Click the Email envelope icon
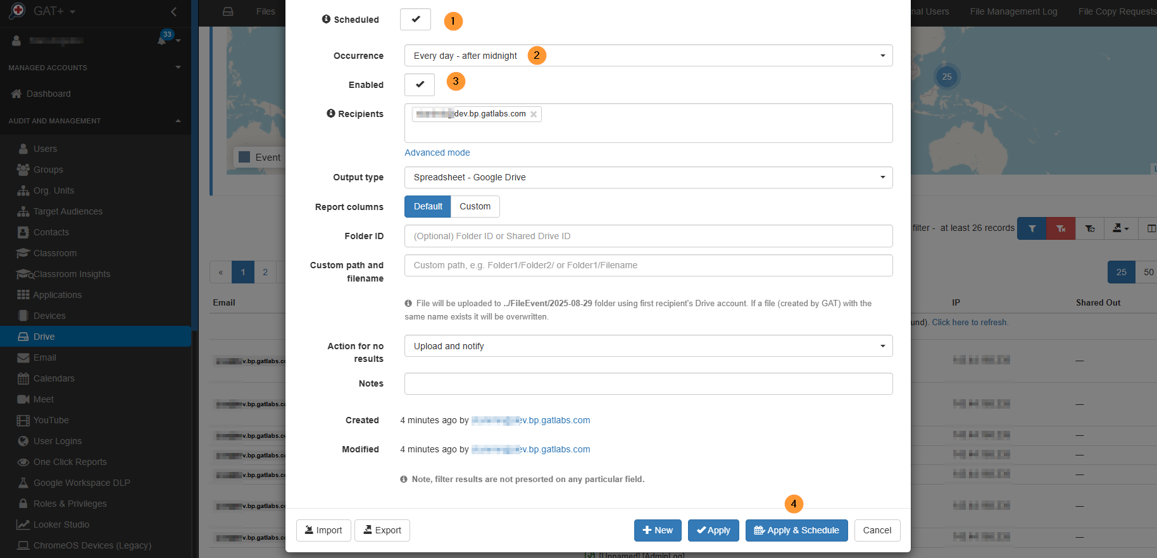1157x558 pixels. click(23, 357)
